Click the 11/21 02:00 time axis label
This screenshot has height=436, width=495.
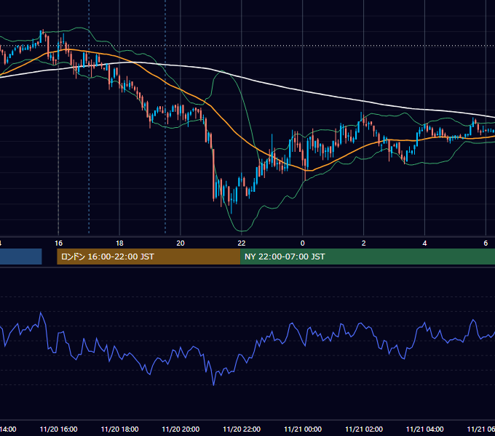point(364,429)
